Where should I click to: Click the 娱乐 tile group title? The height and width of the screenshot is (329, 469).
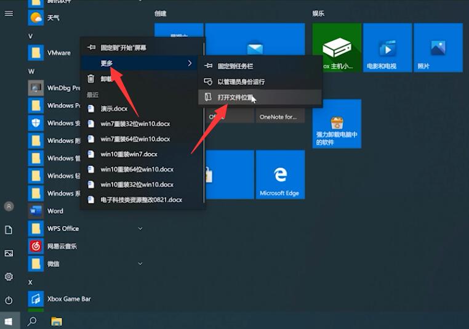(x=318, y=14)
